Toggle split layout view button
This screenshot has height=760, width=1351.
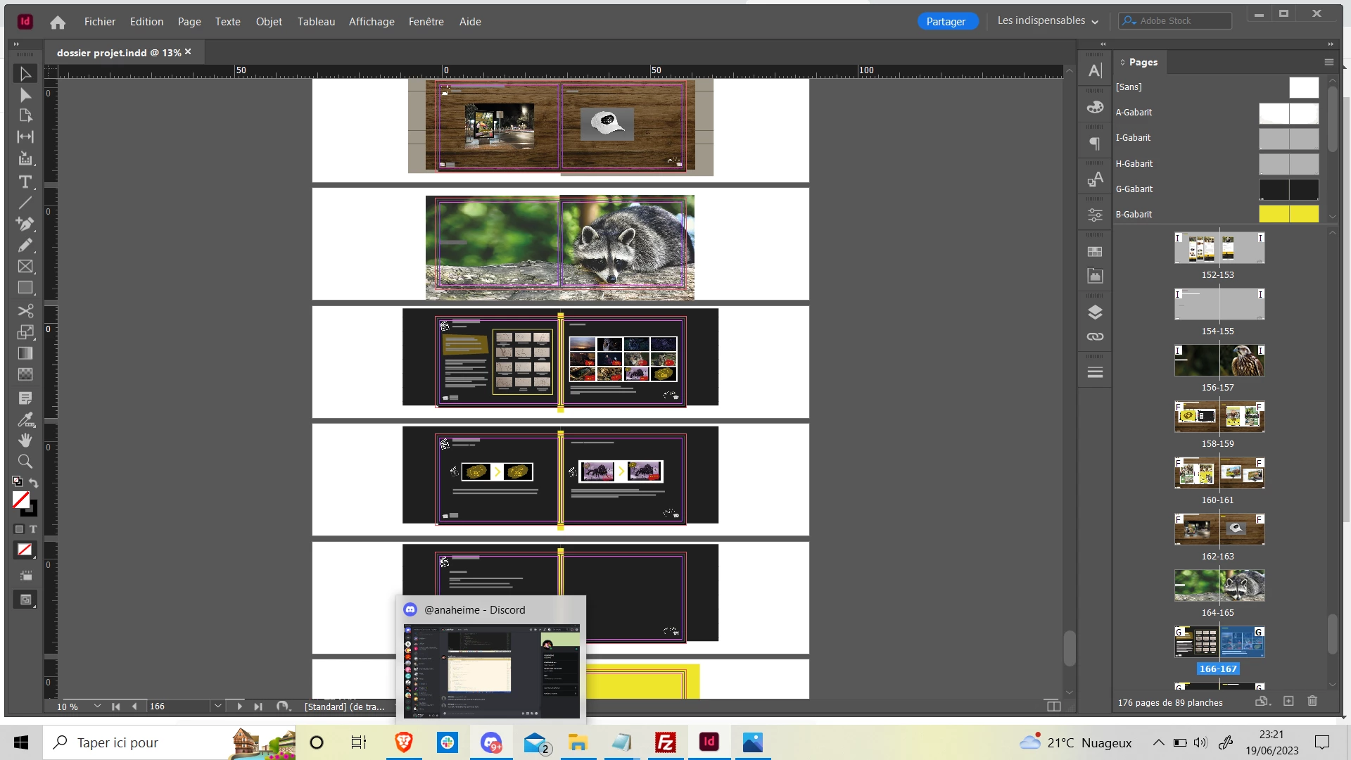(x=1053, y=706)
